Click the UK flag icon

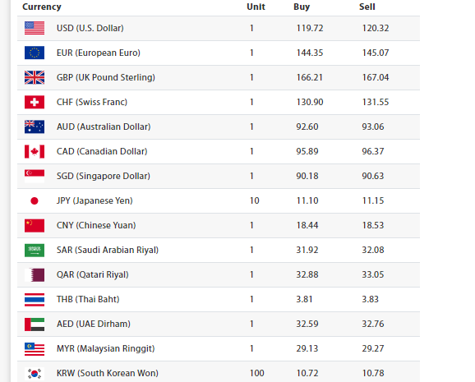click(x=35, y=77)
